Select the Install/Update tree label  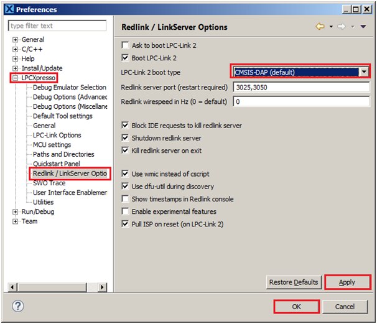[42, 68]
